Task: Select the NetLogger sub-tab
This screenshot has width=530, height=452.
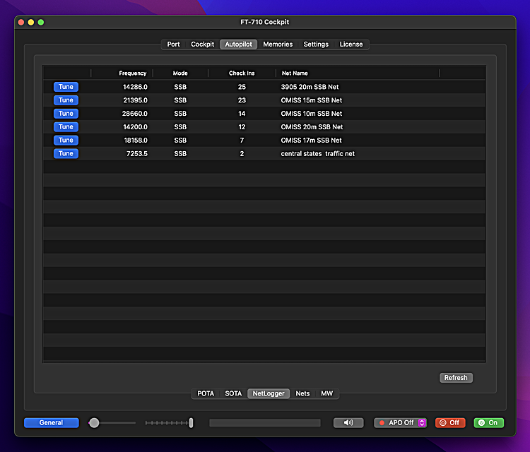Action: pyautogui.click(x=269, y=393)
